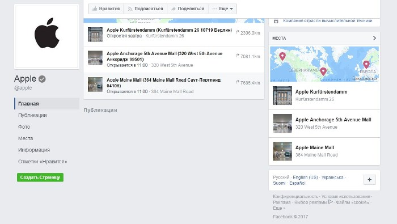Click the Europe map pin marker
Viewport: 397px width, 224px height.
tap(366, 65)
